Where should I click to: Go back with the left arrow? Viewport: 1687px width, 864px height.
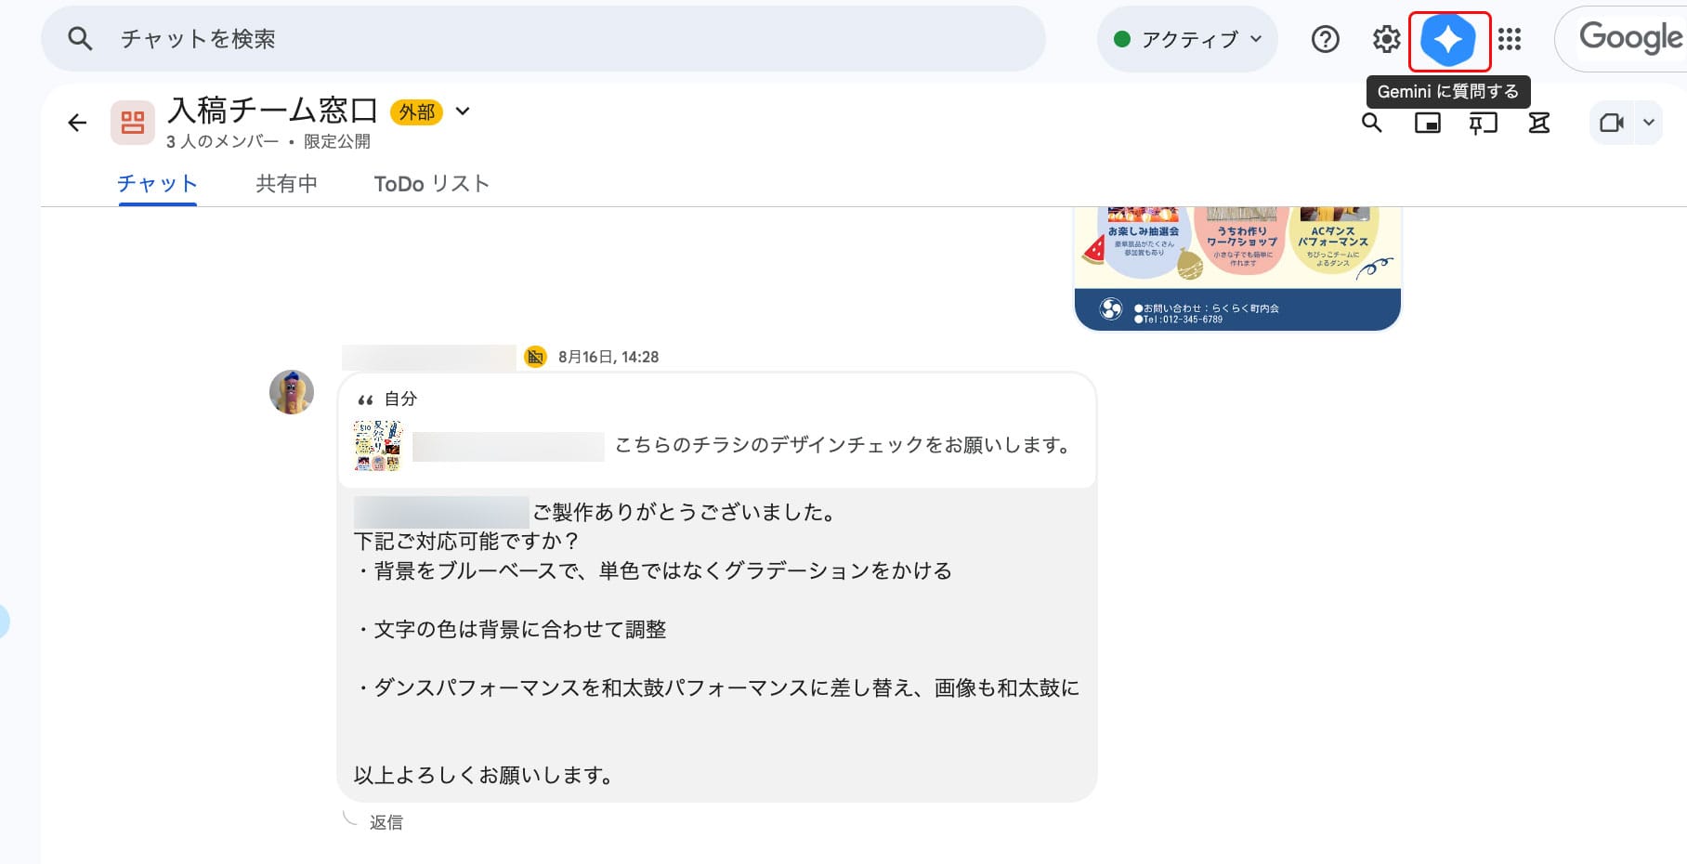coord(77,123)
